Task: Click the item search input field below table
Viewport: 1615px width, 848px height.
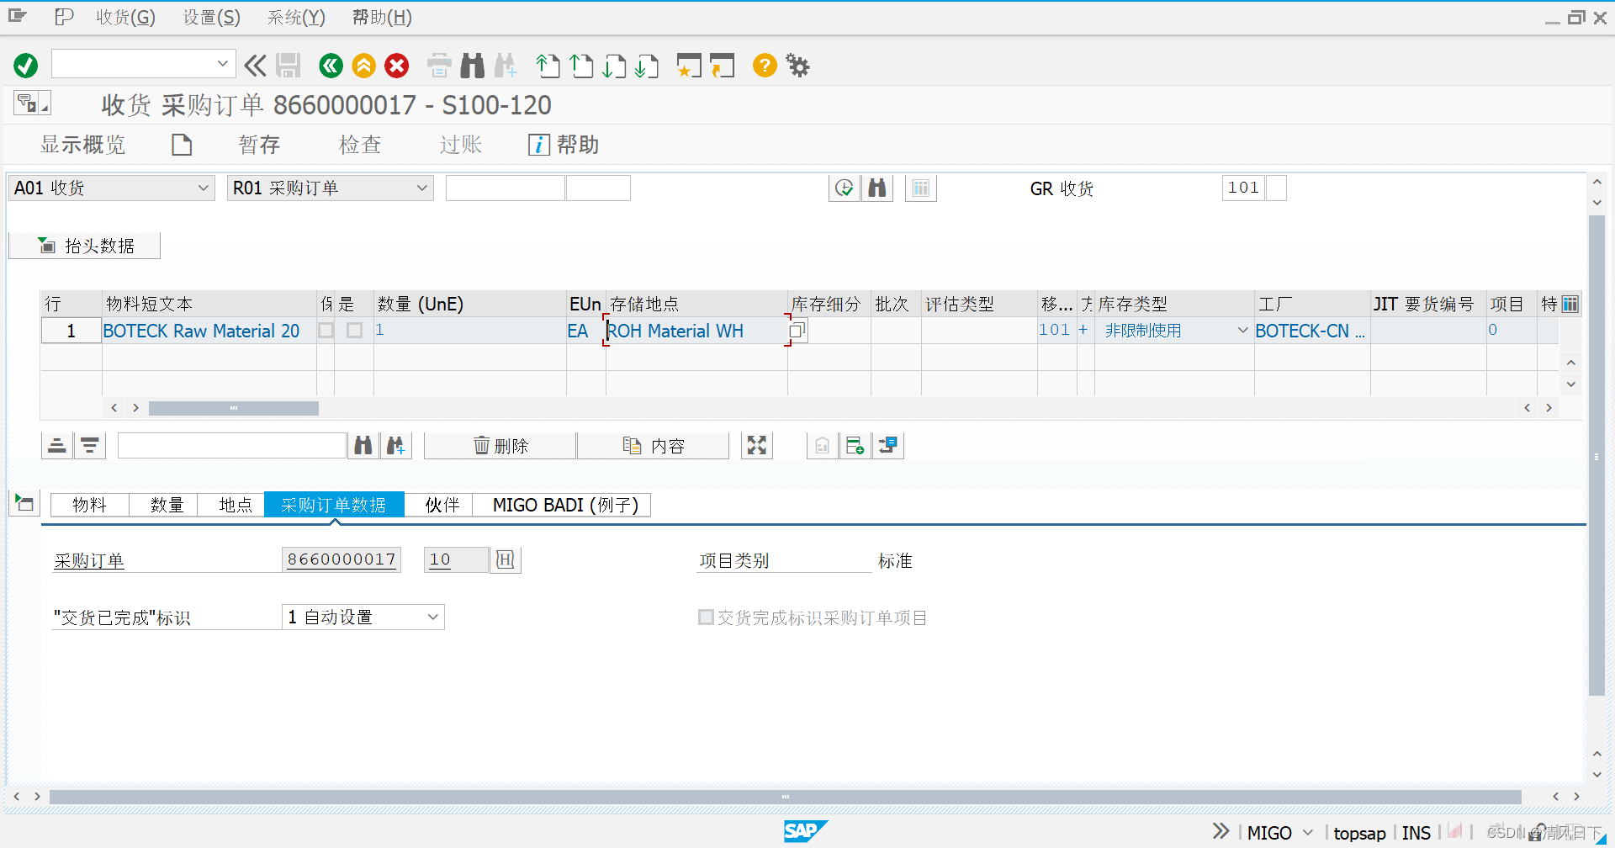Action: tap(232, 446)
